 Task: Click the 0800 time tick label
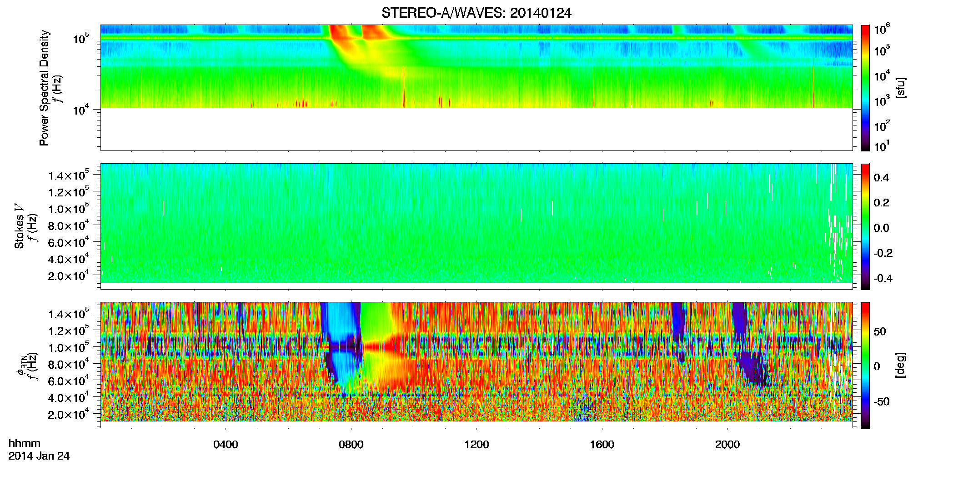tap(351, 445)
